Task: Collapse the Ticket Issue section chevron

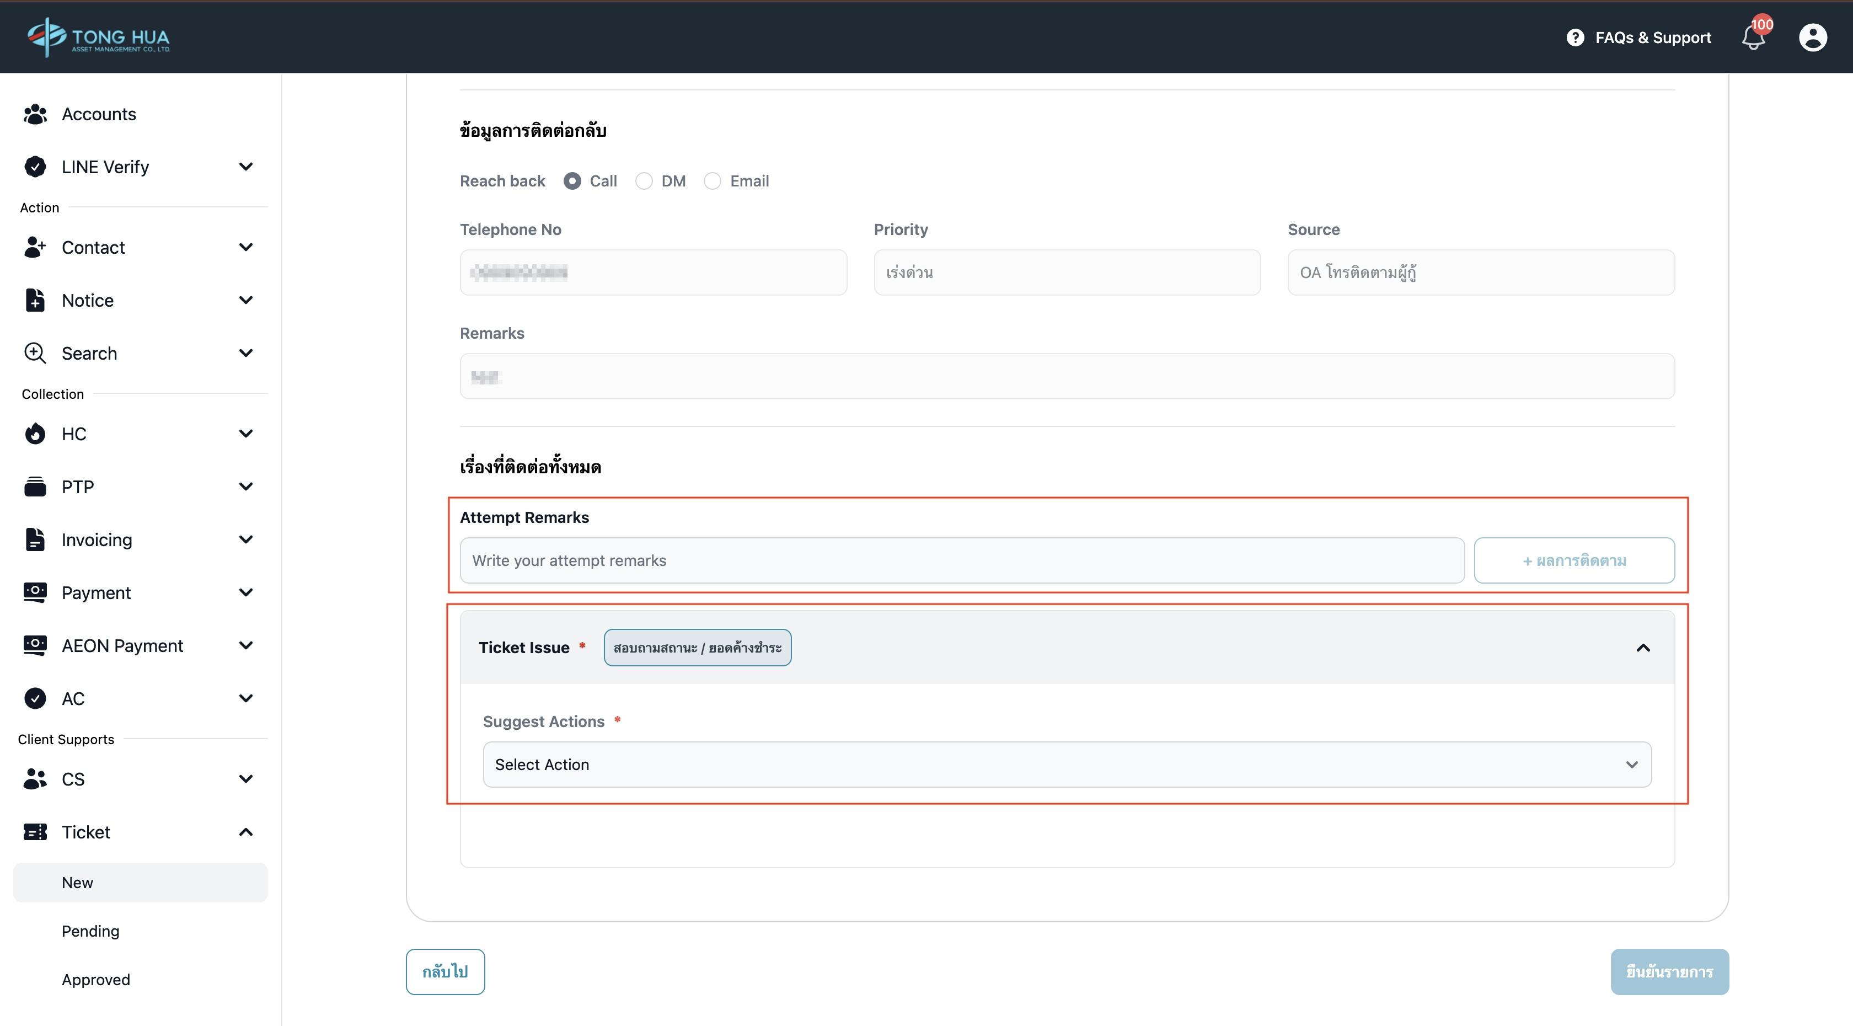Action: point(1642,648)
